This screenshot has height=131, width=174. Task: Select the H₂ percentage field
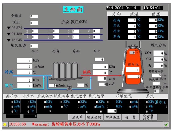[x=158, y=65]
